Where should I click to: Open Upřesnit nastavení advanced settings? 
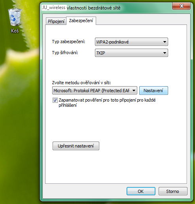click(76, 146)
